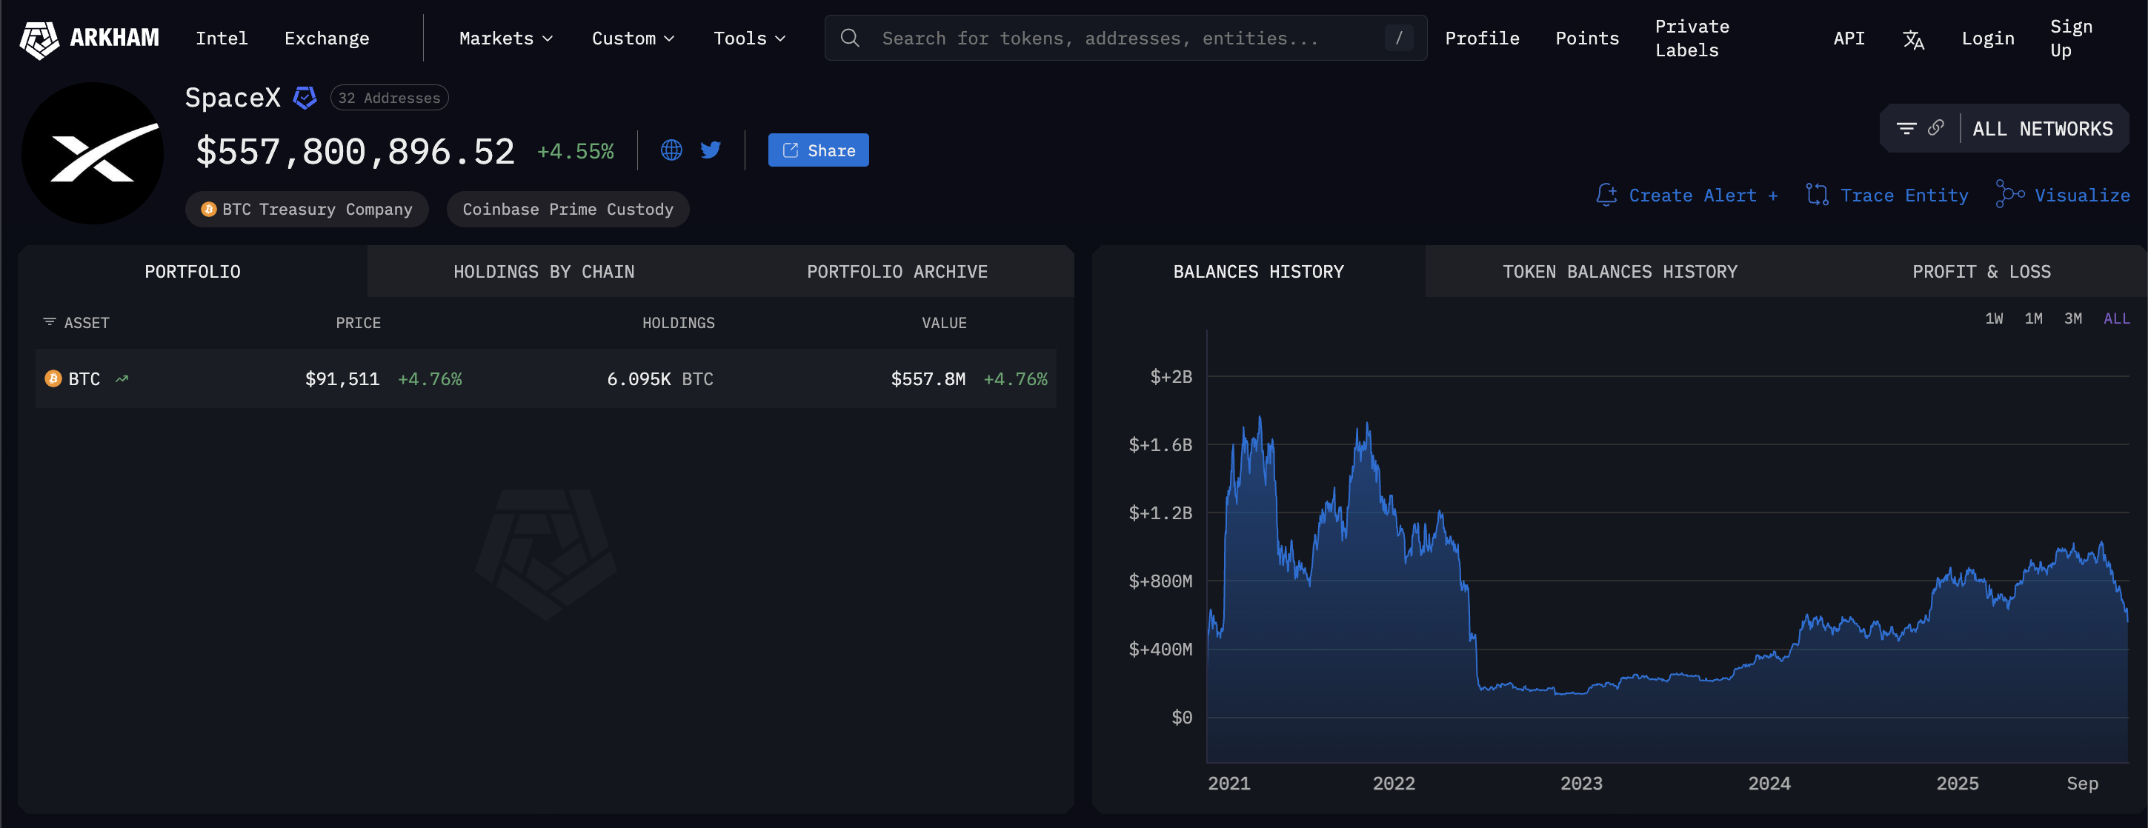Image resolution: width=2148 pixels, height=828 pixels.
Task: Click the Arkham logo
Action: (x=89, y=38)
